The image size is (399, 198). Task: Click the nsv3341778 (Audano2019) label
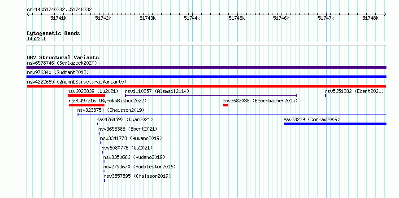pos(131,138)
